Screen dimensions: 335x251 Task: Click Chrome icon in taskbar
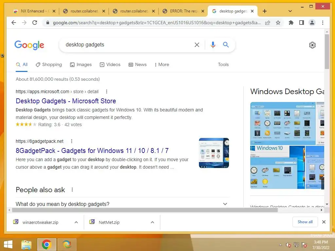click(46, 244)
